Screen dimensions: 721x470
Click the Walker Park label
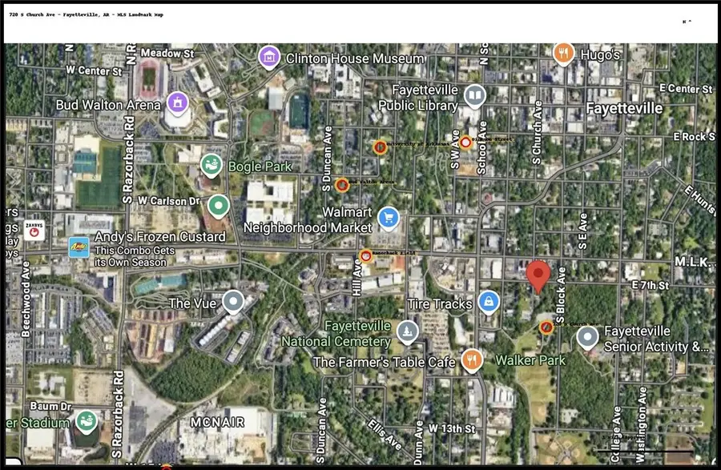pyautogui.click(x=530, y=361)
